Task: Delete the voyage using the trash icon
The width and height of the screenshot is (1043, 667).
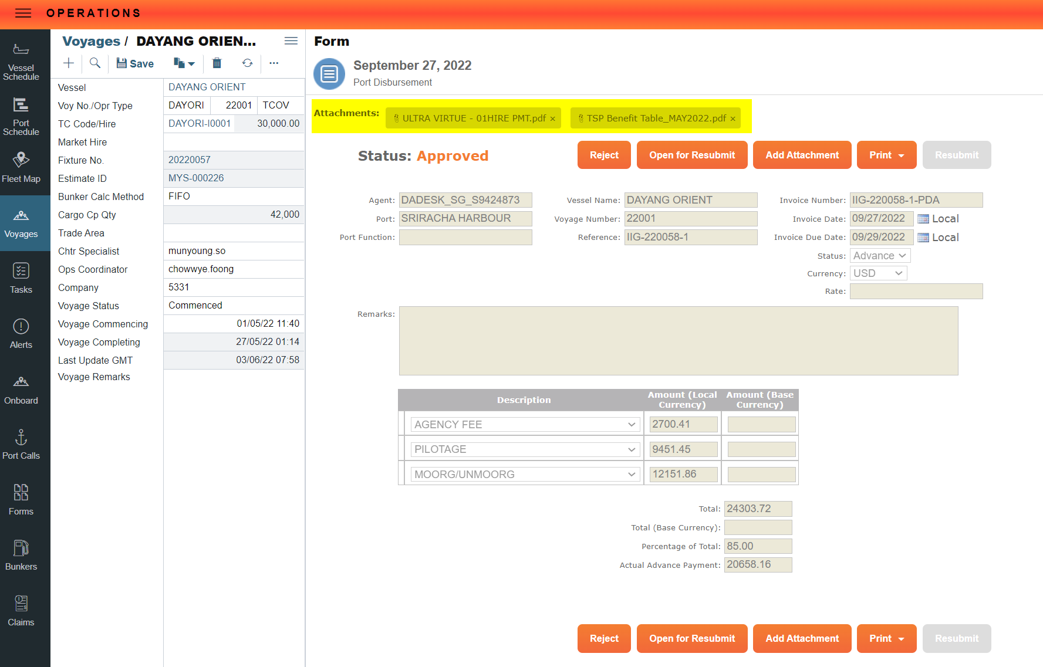Action: [217, 63]
